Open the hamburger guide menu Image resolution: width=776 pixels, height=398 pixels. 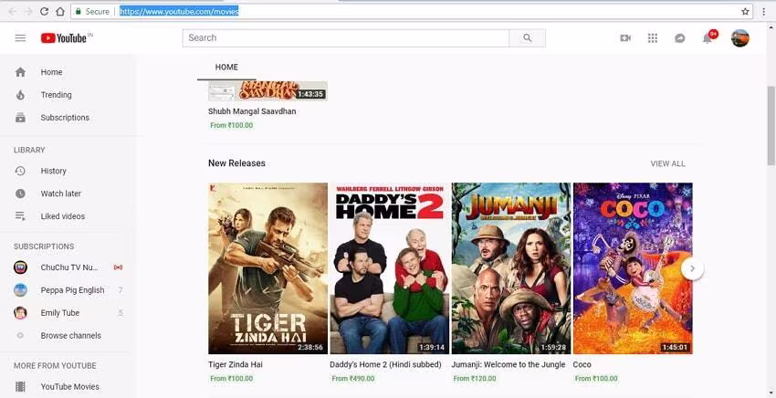pyautogui.click(x=20, y=37)
